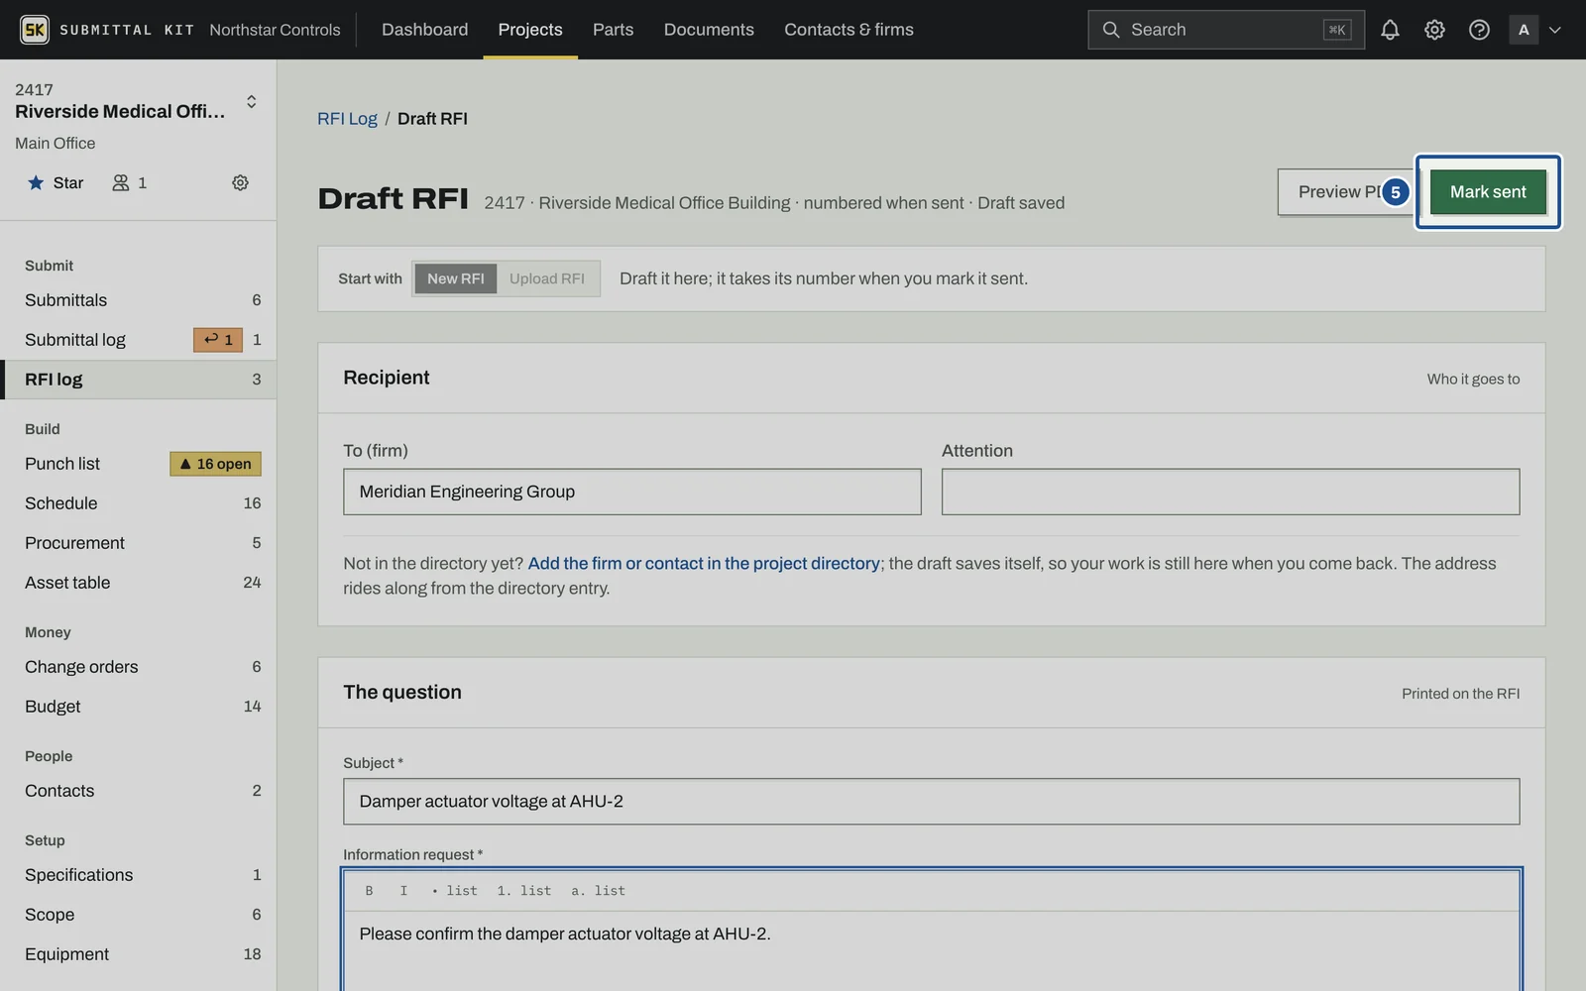Open Change orders in sidebar
Viewport: 1586px width, 991px height.
coord(139,667)
